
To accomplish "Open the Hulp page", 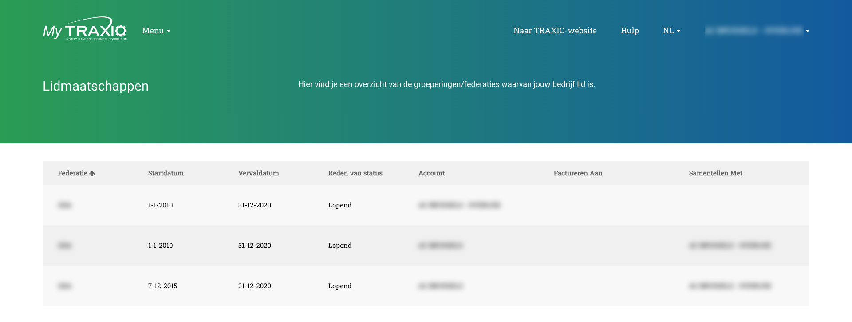I will (629, 31).
